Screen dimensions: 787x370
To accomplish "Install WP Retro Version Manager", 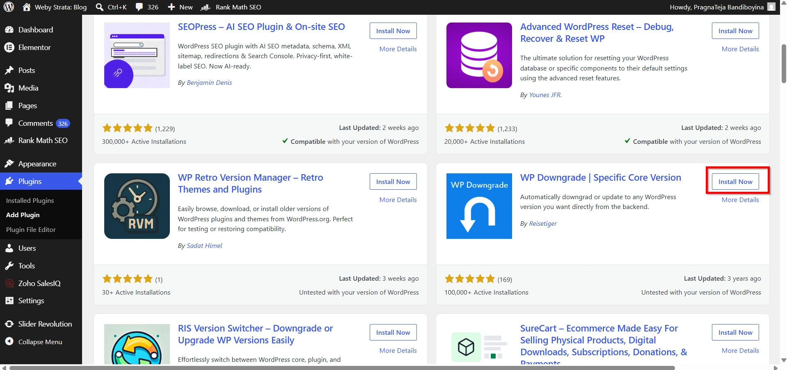I will (x=393, y=182).
